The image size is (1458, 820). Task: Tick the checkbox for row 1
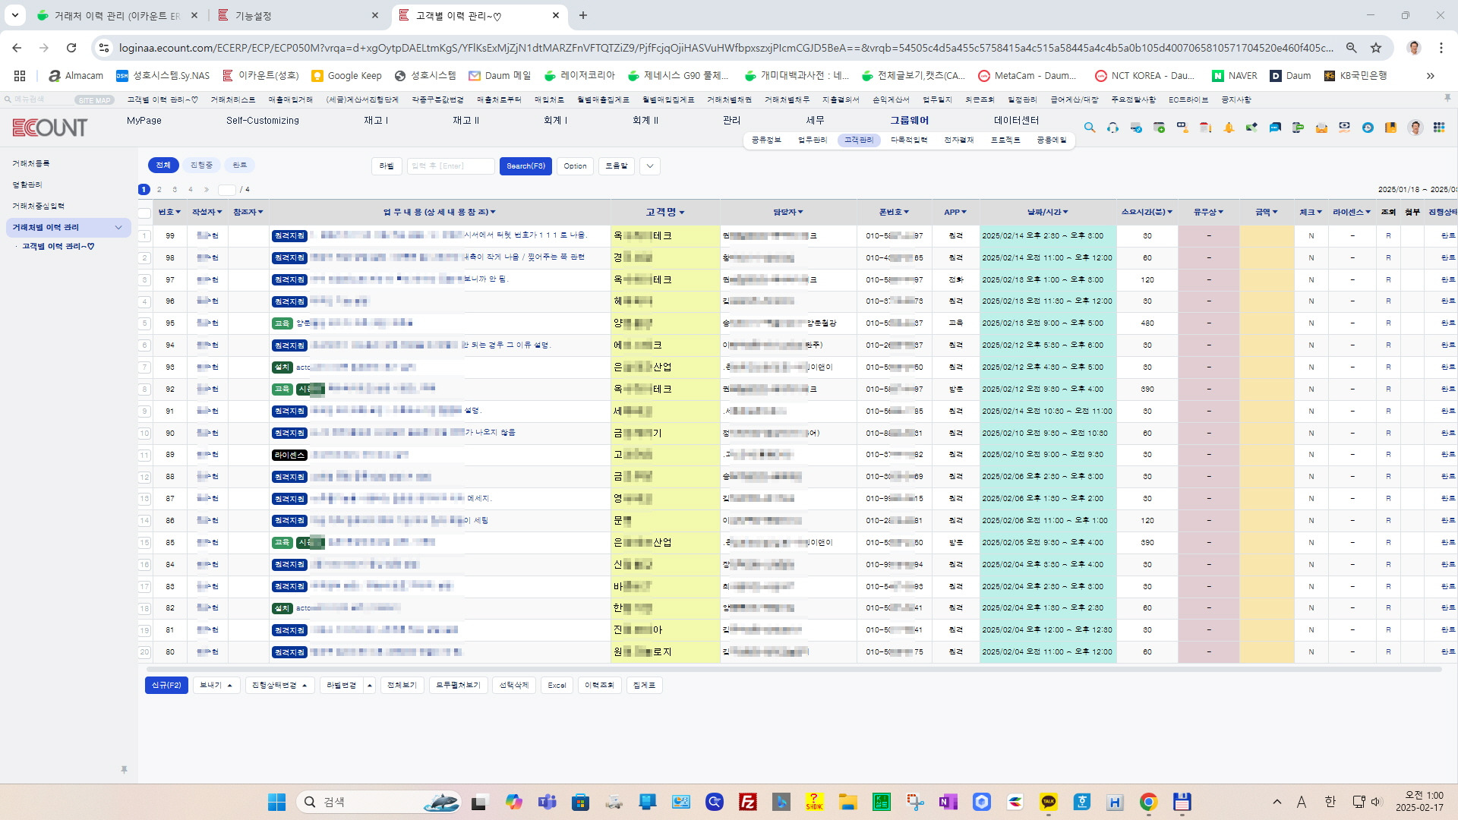[144, 236]
